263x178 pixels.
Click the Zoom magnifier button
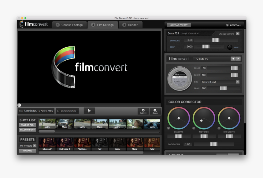click(155, 111)
